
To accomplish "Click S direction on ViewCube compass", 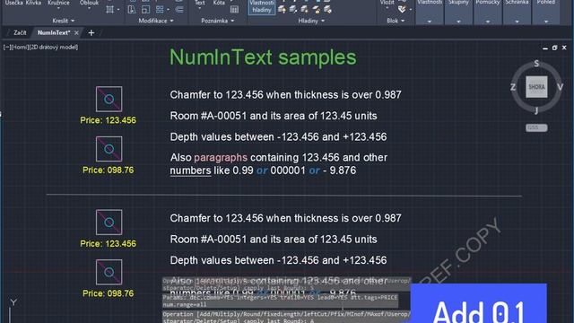I will (536, 64).
